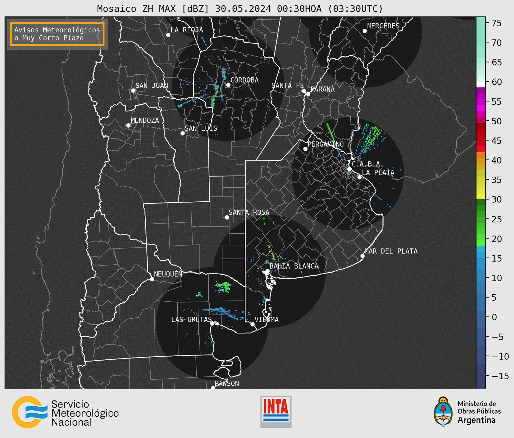Select the San Luis city marker dot
Viewport: 514px width, 438px height.
pyautogui.click(x=182, y=133)
